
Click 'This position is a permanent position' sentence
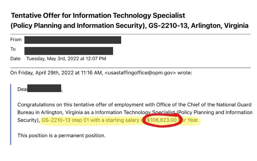[61, 135]
